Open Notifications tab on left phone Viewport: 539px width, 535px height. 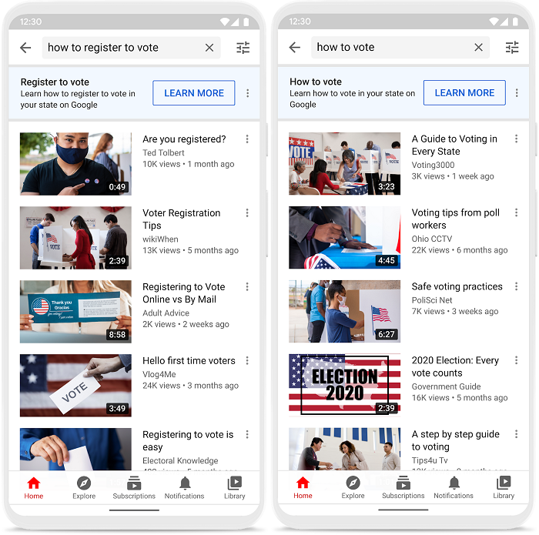(x=185, y=488)
